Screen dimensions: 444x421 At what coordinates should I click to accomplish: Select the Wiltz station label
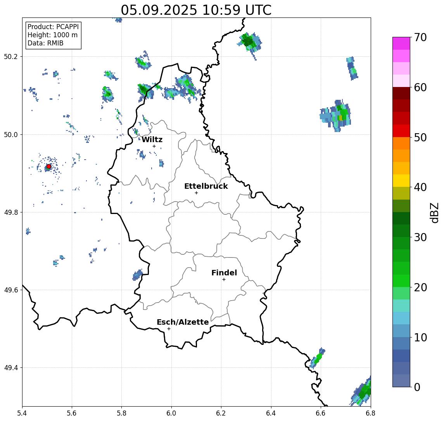coord(152,139)
